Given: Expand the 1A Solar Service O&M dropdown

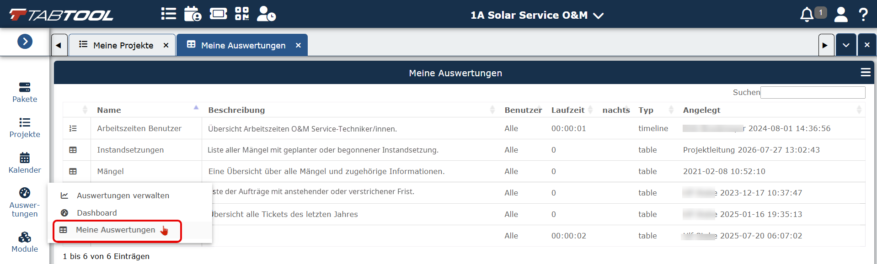Looking at the screenshot, I should click(x=537, y=15).
